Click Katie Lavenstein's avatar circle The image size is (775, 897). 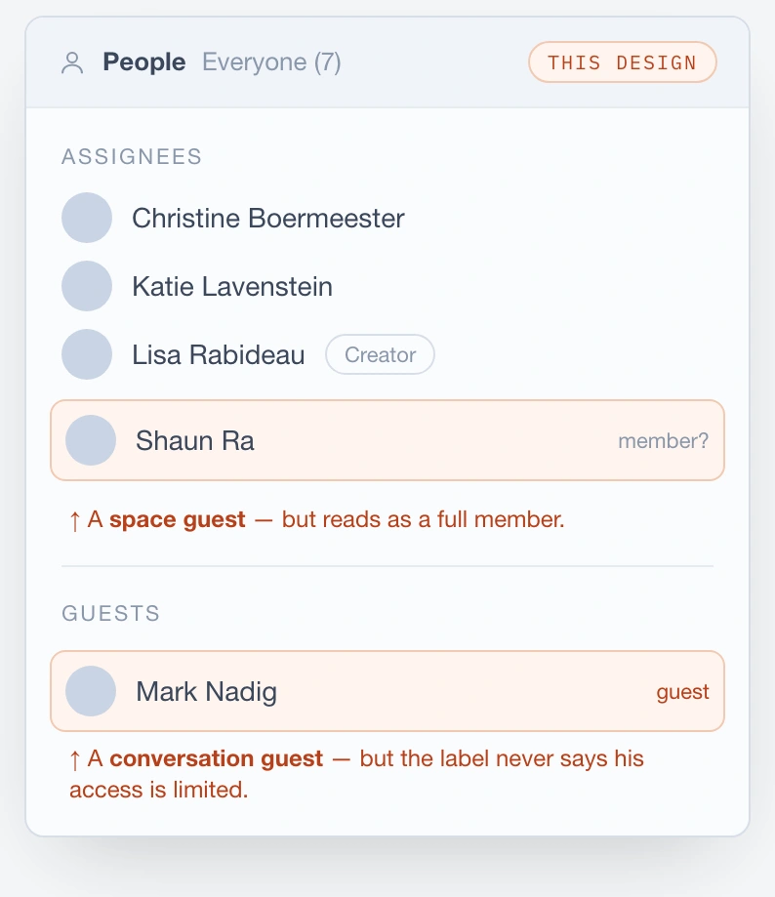pos(87,286)
